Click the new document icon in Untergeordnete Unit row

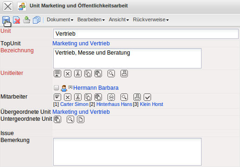[x=81, y=119]
